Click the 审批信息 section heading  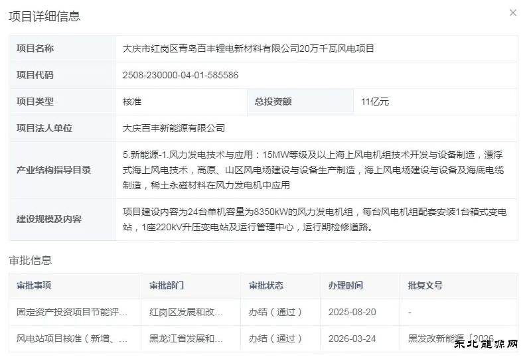[30, 259]
